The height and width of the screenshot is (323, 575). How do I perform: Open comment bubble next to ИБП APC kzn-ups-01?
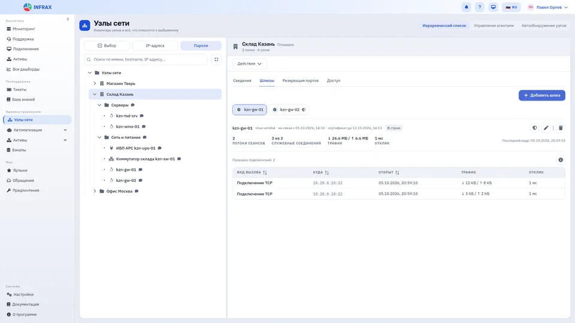[159, 148]
